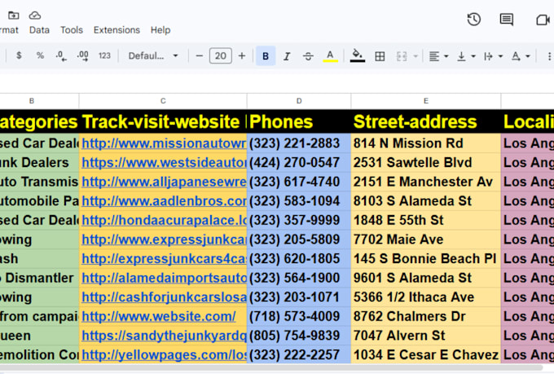Format as currency dollar icon
This screenshot has width=554, height=374.
tap(19, 55)
